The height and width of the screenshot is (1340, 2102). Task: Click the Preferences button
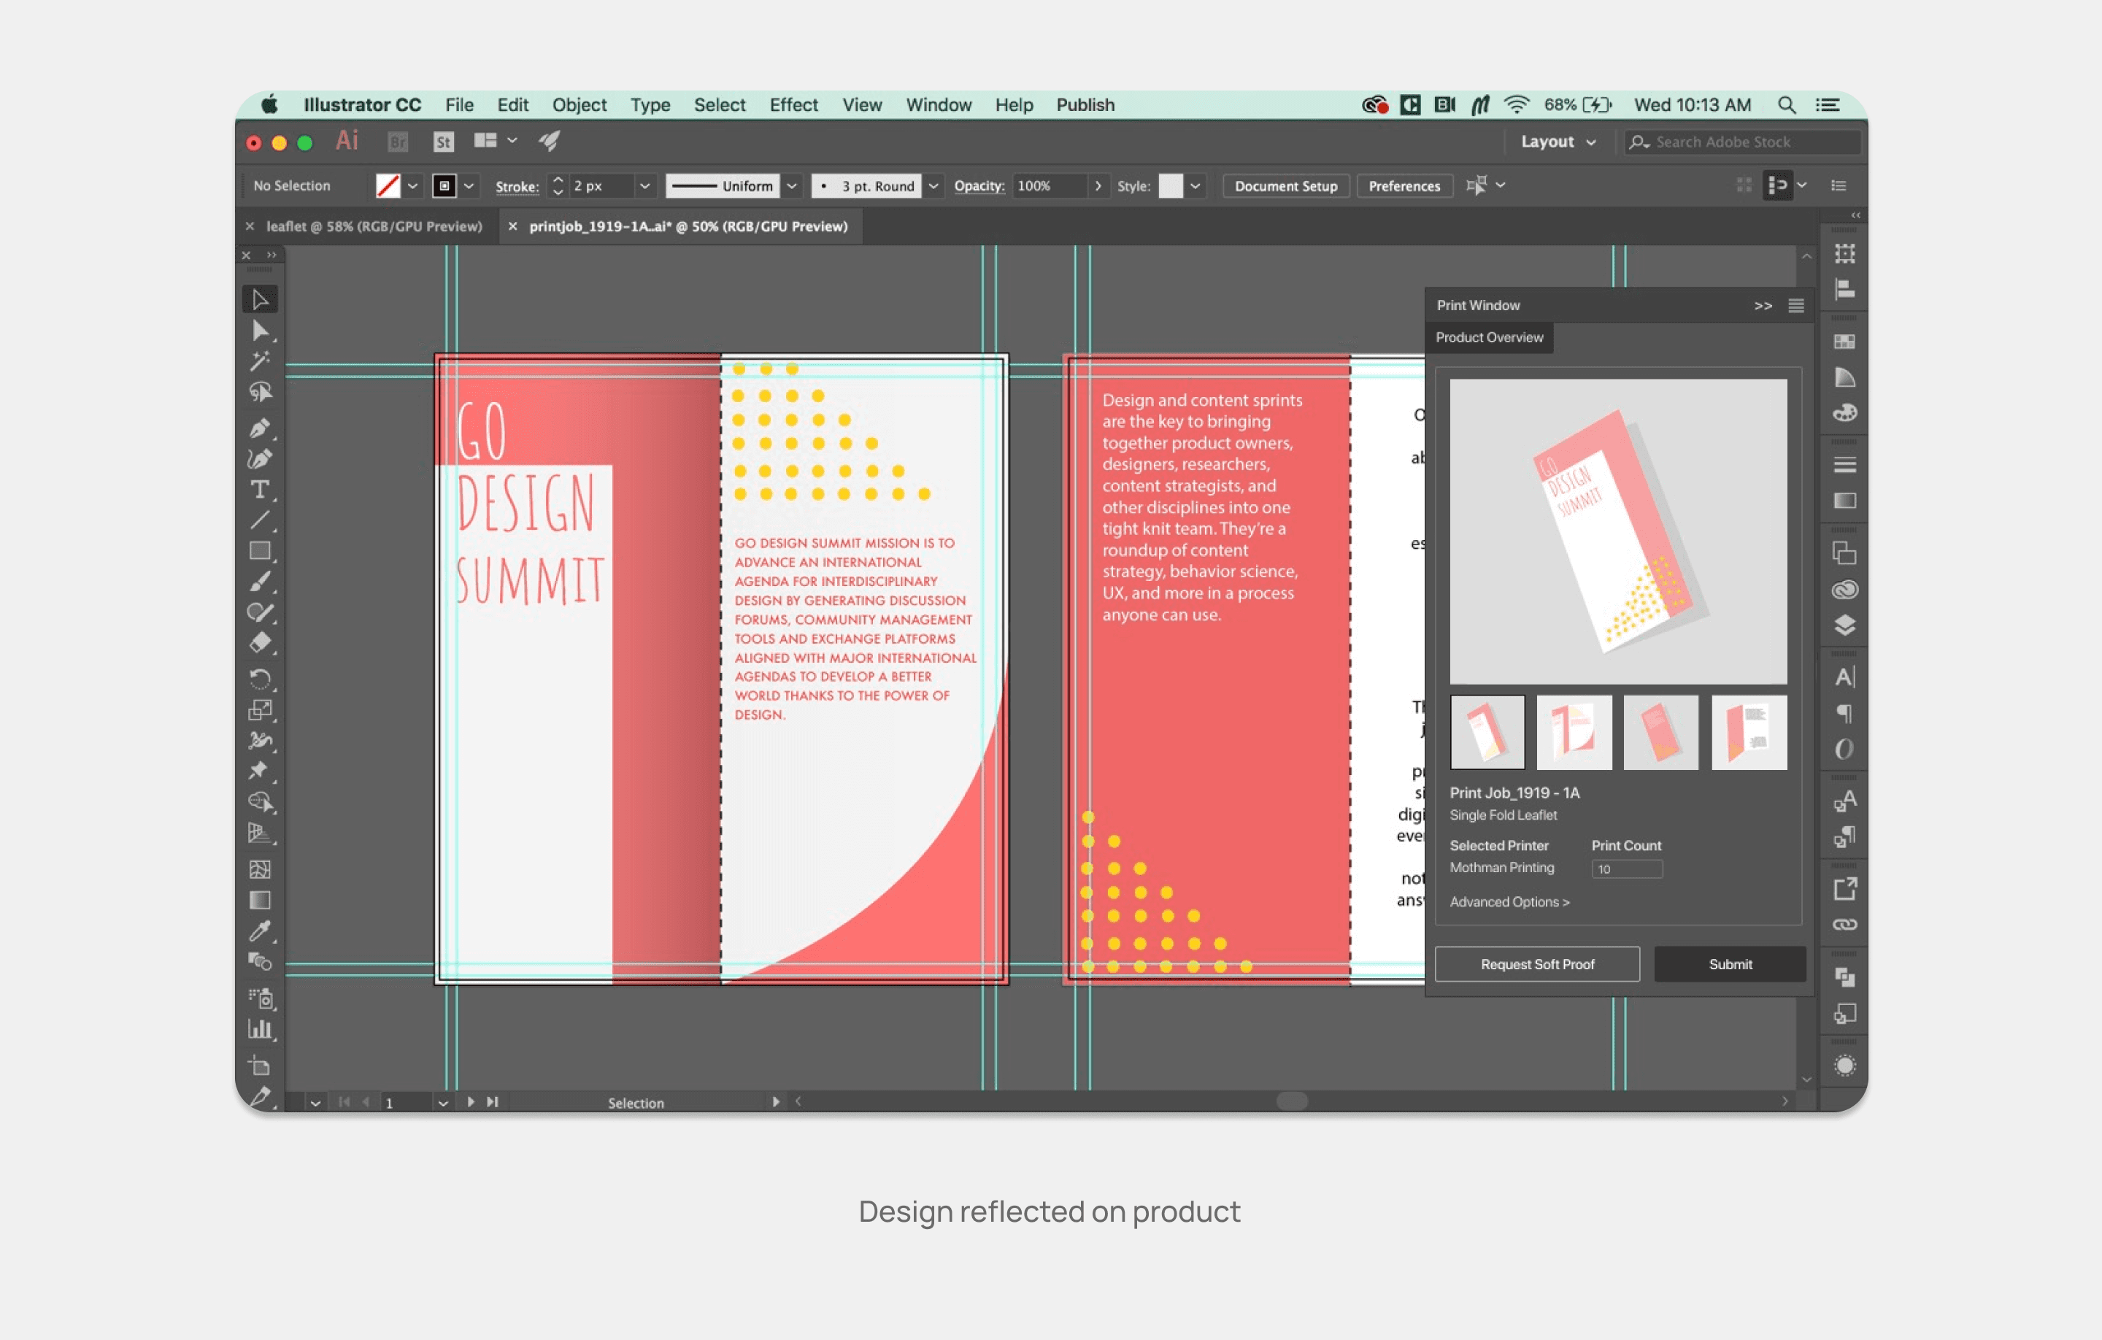click(1404, 186)
